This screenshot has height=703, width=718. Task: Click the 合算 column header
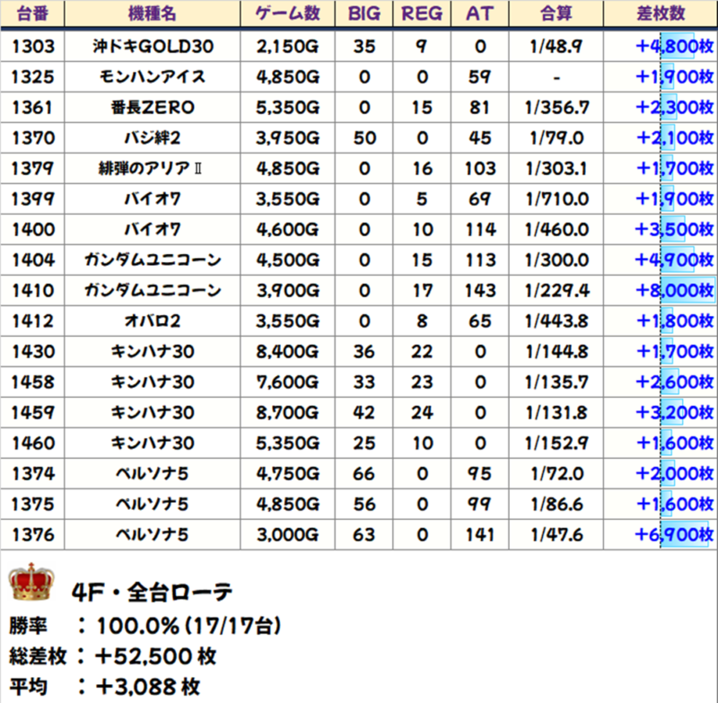pyautogui.click(x=556, y=13)
